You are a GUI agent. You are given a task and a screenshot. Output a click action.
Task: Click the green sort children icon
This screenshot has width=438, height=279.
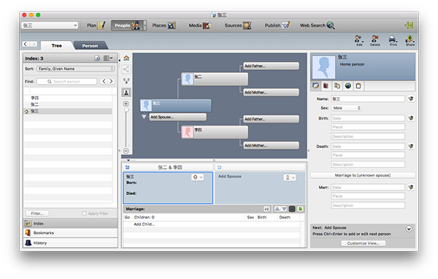pos(301,209)
